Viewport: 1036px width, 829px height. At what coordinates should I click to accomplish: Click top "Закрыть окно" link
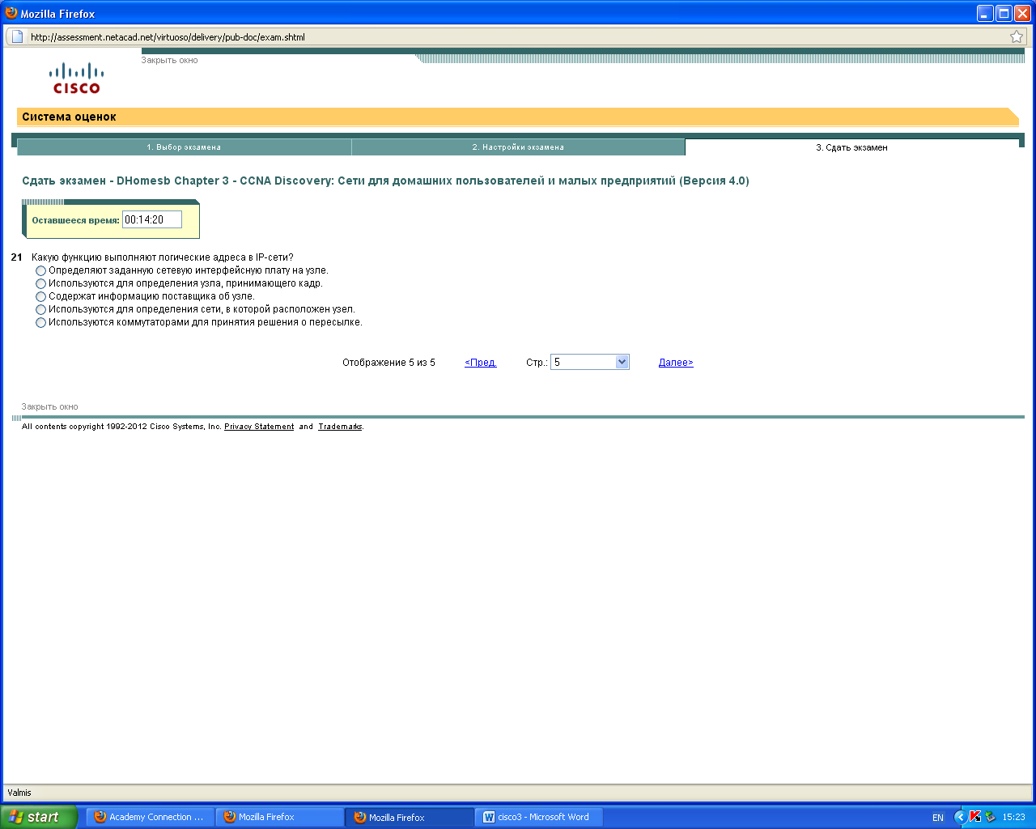169,60
